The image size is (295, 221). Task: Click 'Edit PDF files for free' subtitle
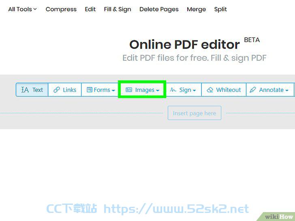195,58
